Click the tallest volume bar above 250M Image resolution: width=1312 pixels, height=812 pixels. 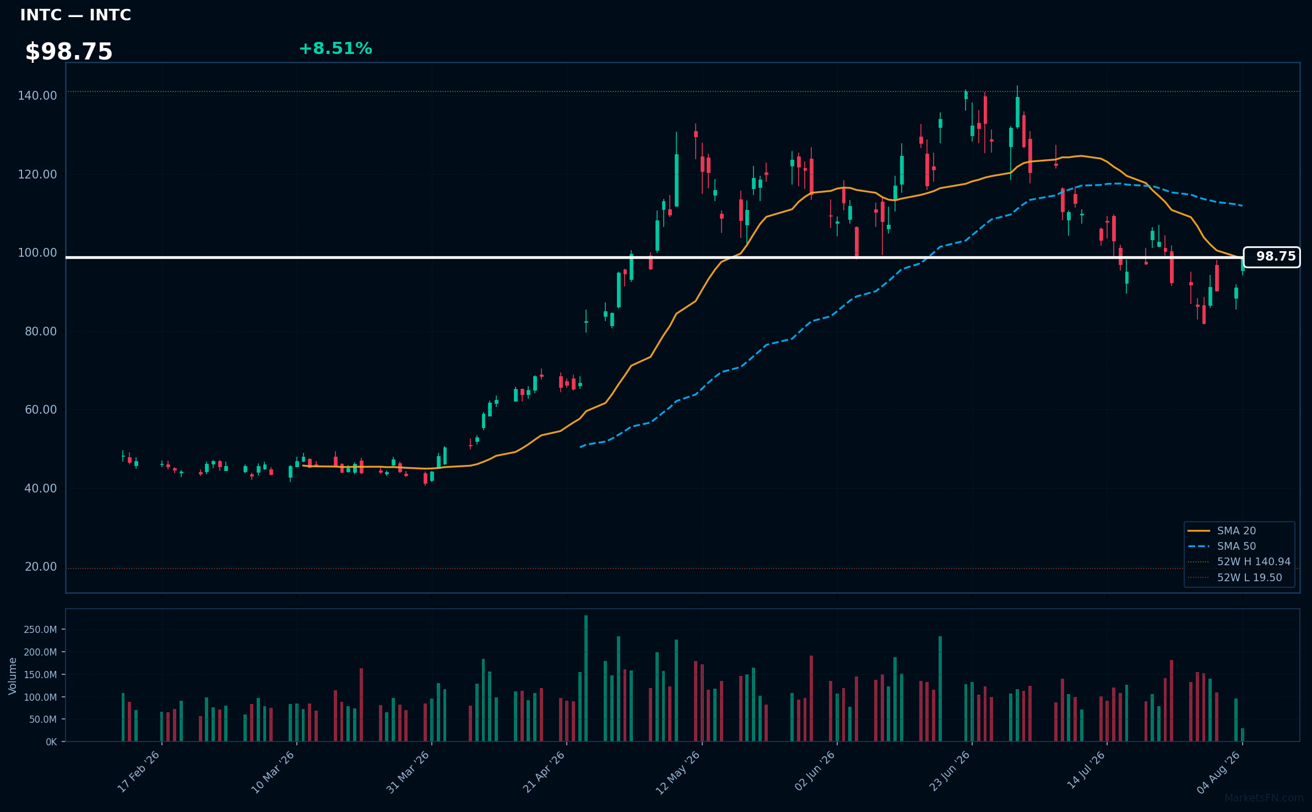point(586,678)
